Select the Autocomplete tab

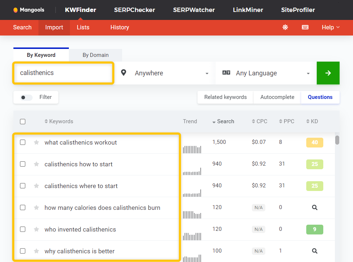(277, 97)
